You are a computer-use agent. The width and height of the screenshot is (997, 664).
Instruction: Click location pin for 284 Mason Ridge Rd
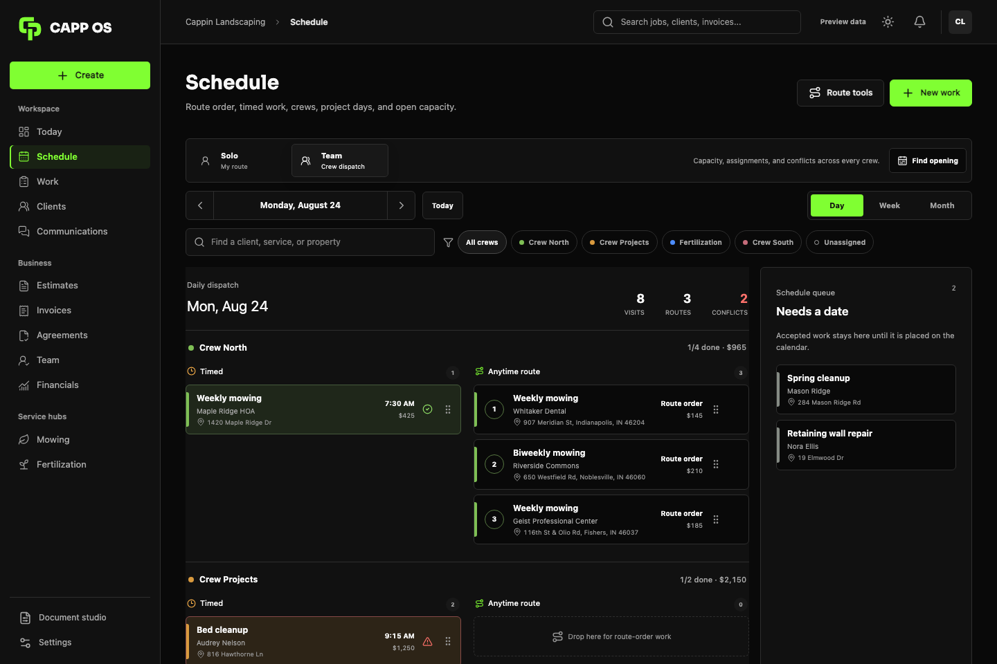[x=791, y=403]
